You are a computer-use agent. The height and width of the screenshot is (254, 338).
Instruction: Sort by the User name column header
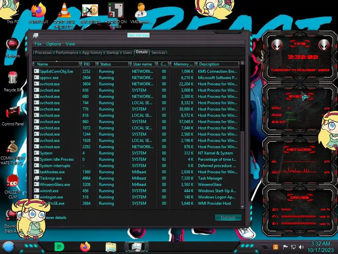(x=143, y=64)
